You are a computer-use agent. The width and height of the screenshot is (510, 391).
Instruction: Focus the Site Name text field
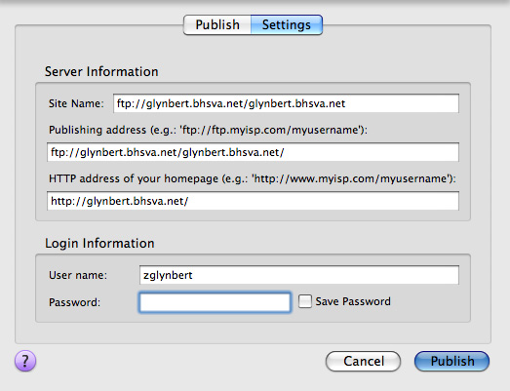(286, 103)
